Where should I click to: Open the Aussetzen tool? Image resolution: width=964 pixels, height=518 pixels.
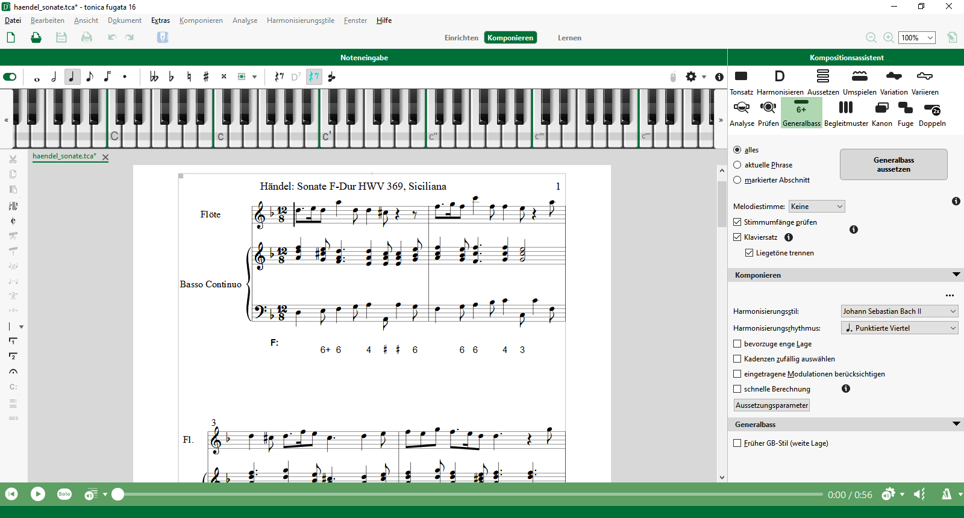click(823, 83)
